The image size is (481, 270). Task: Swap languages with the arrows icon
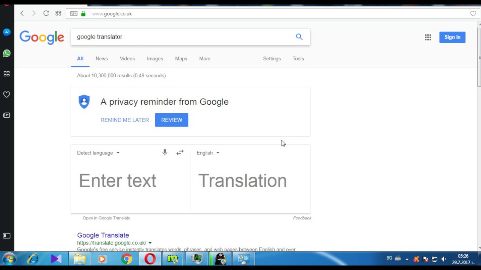point(180,152)
